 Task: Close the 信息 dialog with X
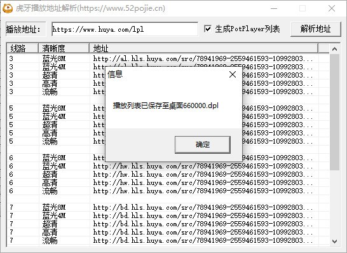tap(233, 74)
